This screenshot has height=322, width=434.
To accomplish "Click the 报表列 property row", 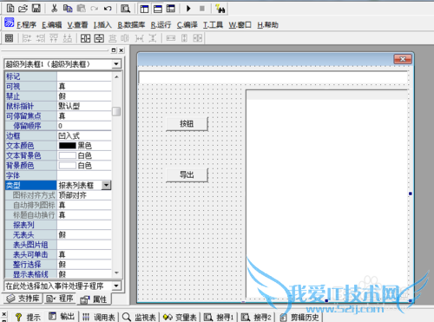I will [58, 225].
